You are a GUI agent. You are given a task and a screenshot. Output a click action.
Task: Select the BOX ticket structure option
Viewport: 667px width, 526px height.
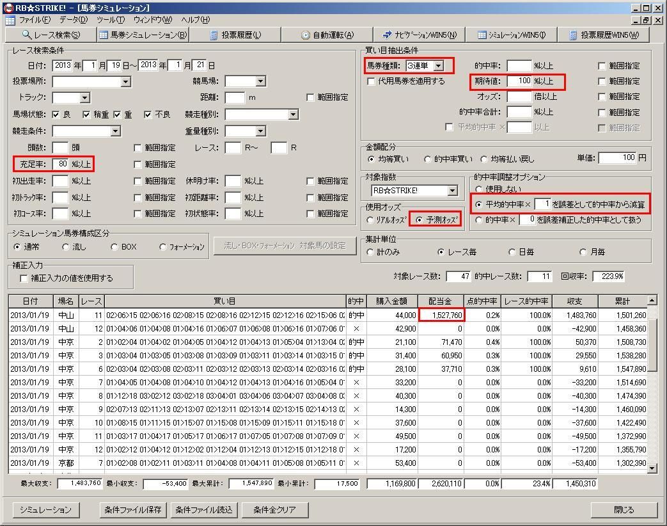click(x=114, y=247)
